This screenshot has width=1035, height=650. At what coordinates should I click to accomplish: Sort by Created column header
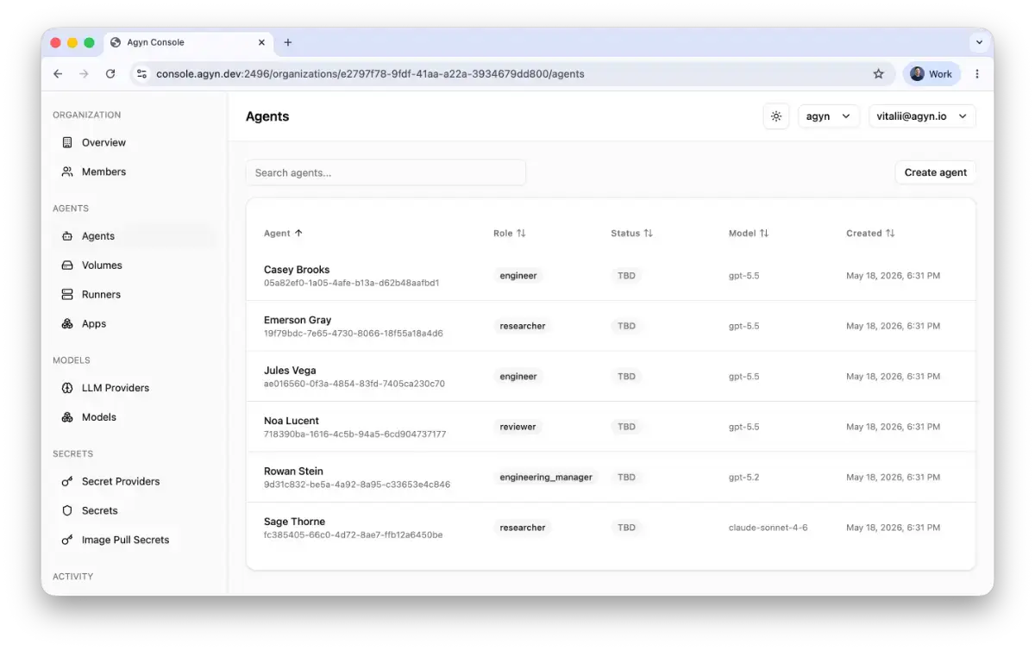point(870,234)
